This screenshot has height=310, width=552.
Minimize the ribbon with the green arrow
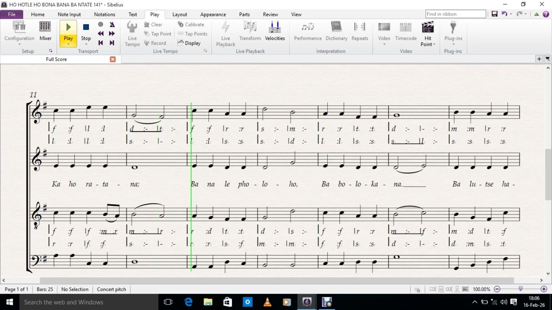pyautogui.click(x=536, y=14)
